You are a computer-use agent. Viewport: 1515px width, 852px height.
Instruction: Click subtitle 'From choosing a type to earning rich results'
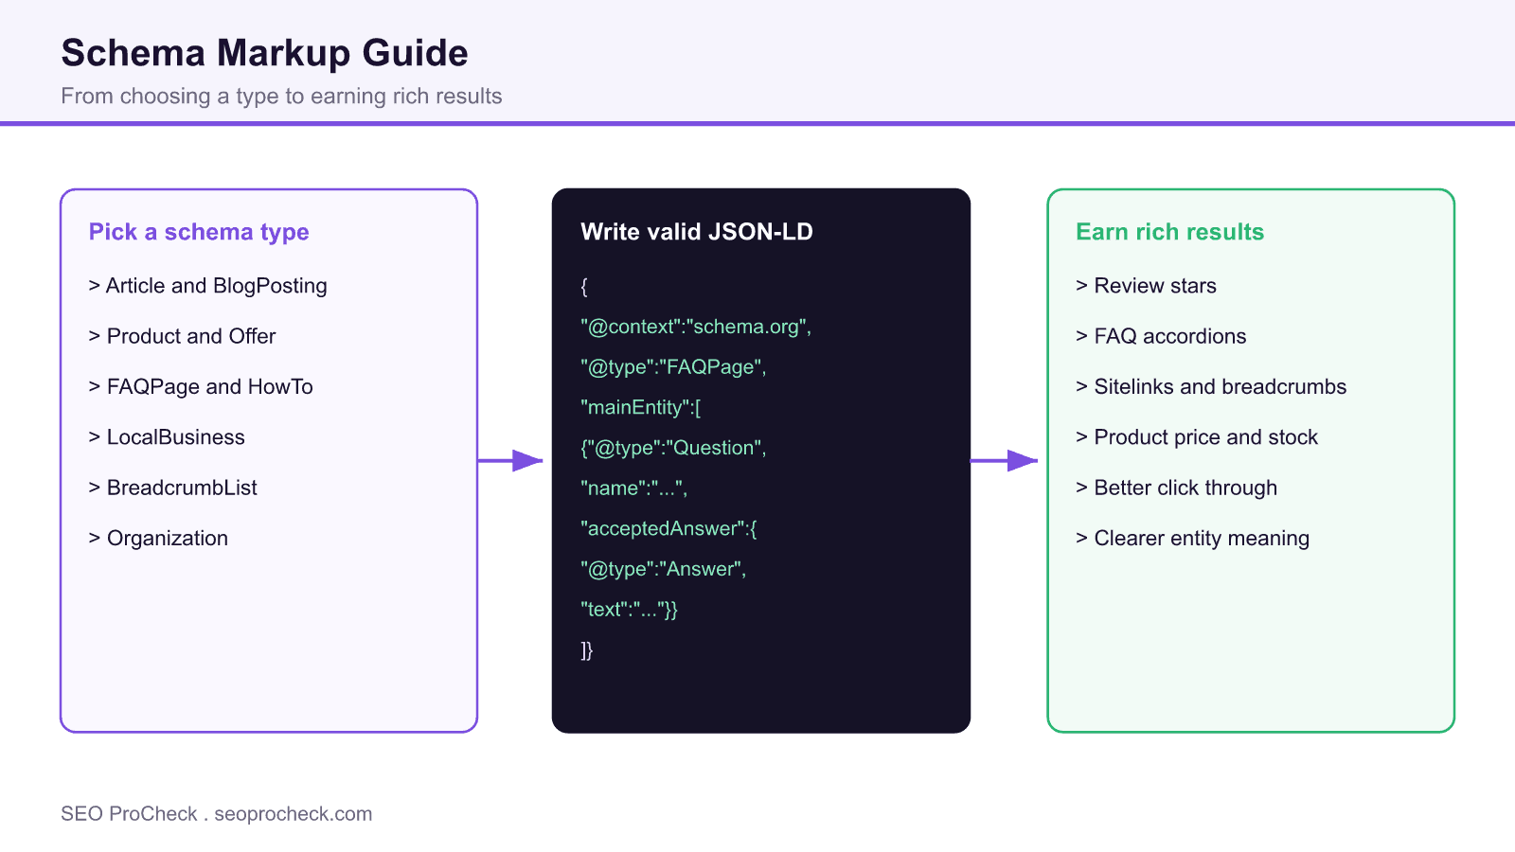[x=281, y=96]
